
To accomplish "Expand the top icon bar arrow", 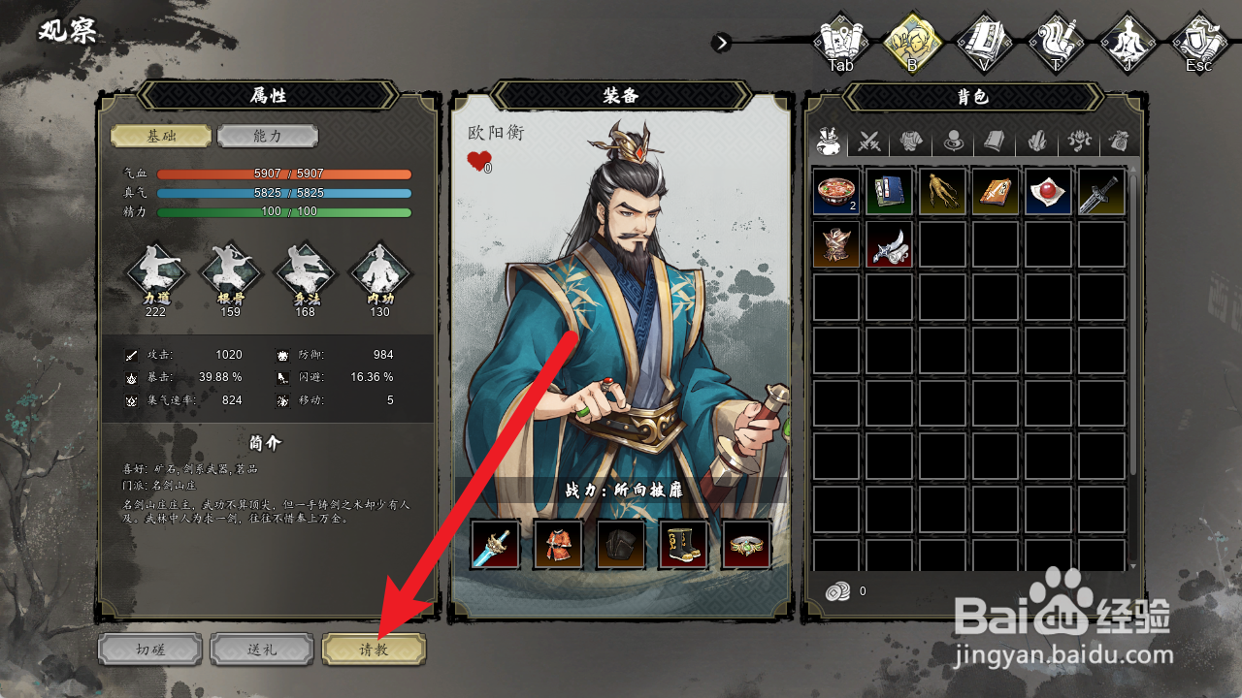I will click(x=721, y=42).
